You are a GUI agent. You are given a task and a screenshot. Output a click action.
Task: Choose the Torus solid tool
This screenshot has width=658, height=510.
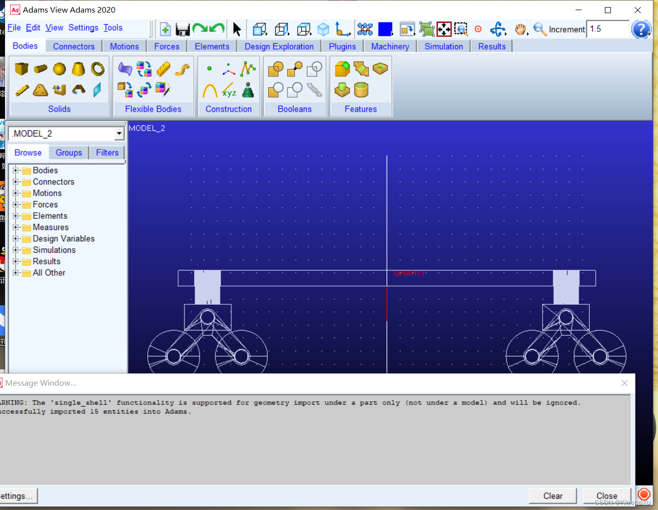[x=98, y=69]
